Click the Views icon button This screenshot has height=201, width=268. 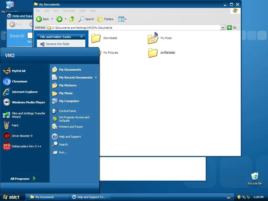tap(121, 19)
